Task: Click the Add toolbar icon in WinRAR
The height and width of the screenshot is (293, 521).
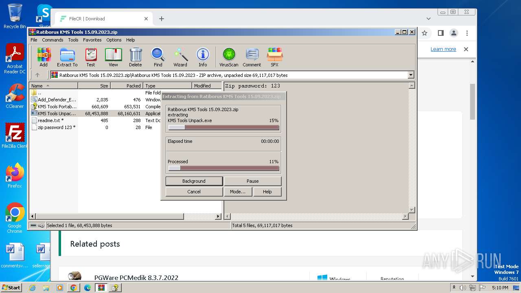Action: (x=44, y=57)
